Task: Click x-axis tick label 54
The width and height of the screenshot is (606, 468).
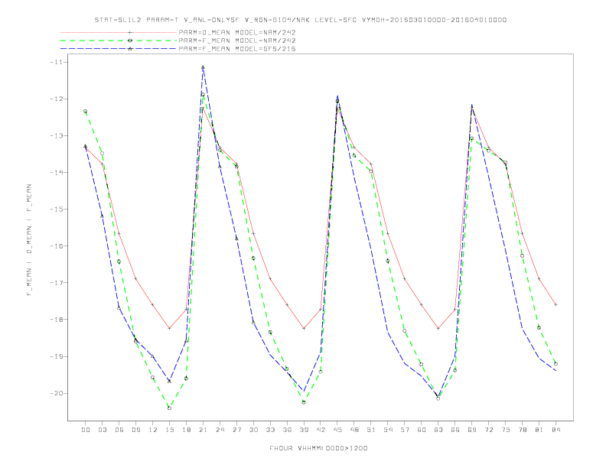Action: coord(388,430)
